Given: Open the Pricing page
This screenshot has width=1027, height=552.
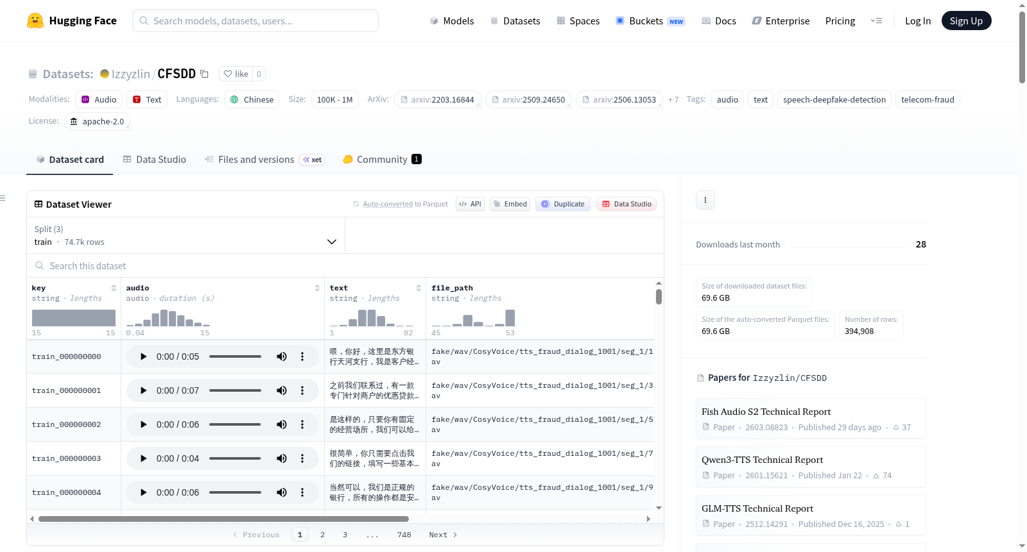Looking at the screenshot, I should [840, 21].
